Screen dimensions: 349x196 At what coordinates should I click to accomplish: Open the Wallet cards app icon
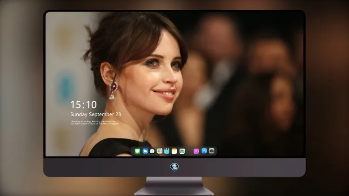(x=182, y=151)
